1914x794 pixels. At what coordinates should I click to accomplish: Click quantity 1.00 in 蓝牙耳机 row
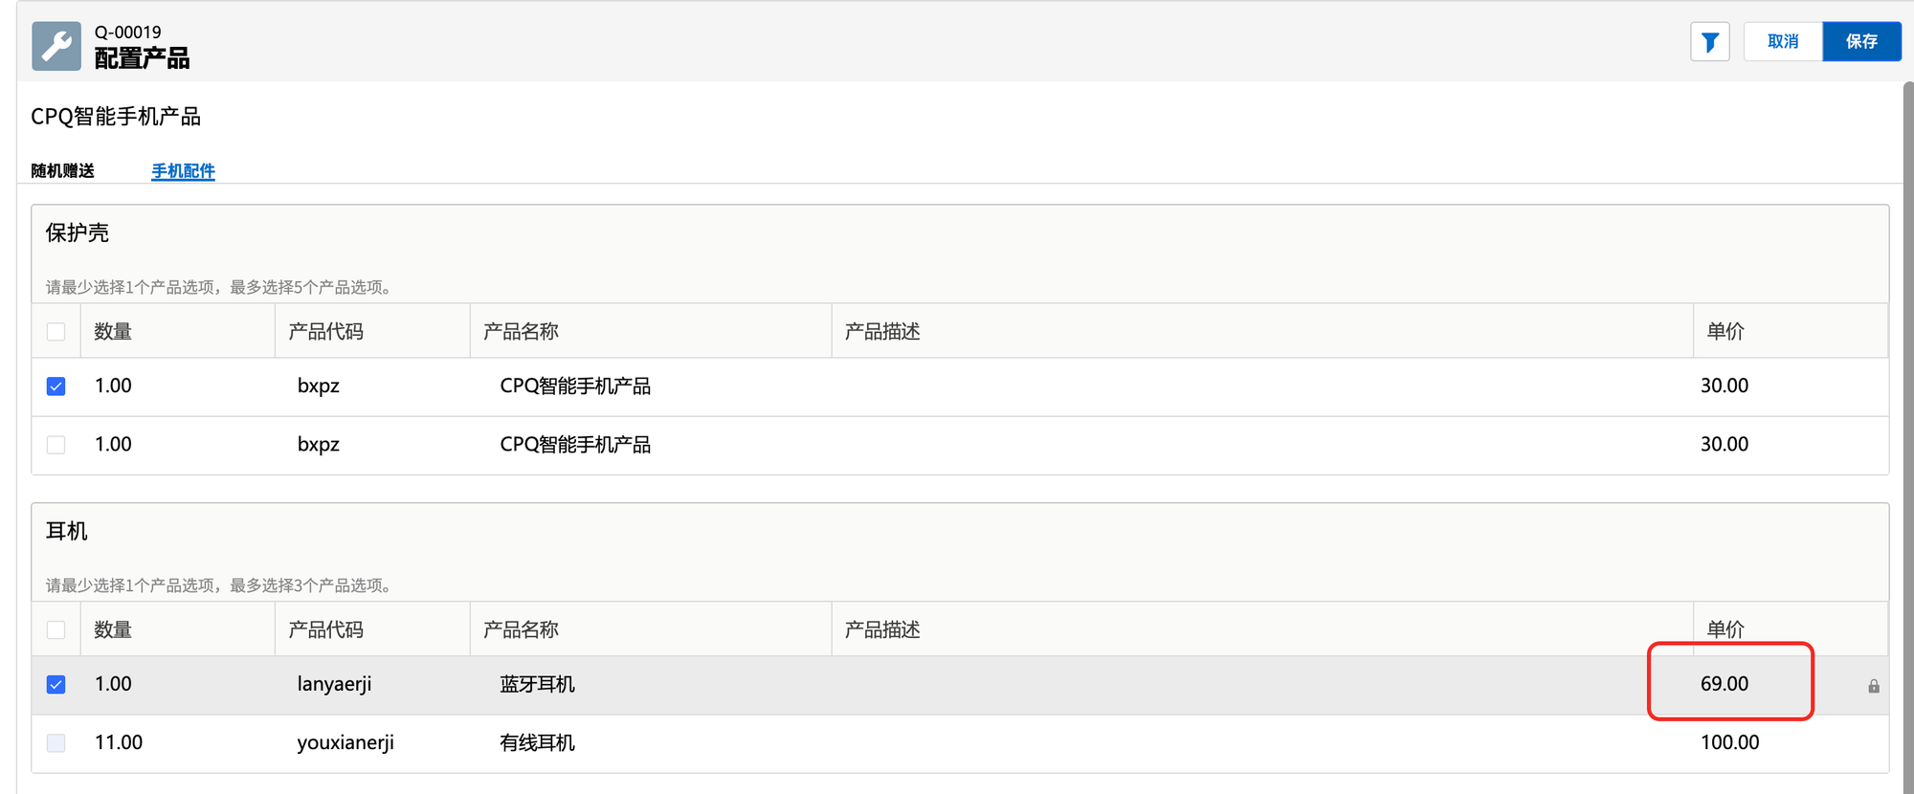click(113, 684)
